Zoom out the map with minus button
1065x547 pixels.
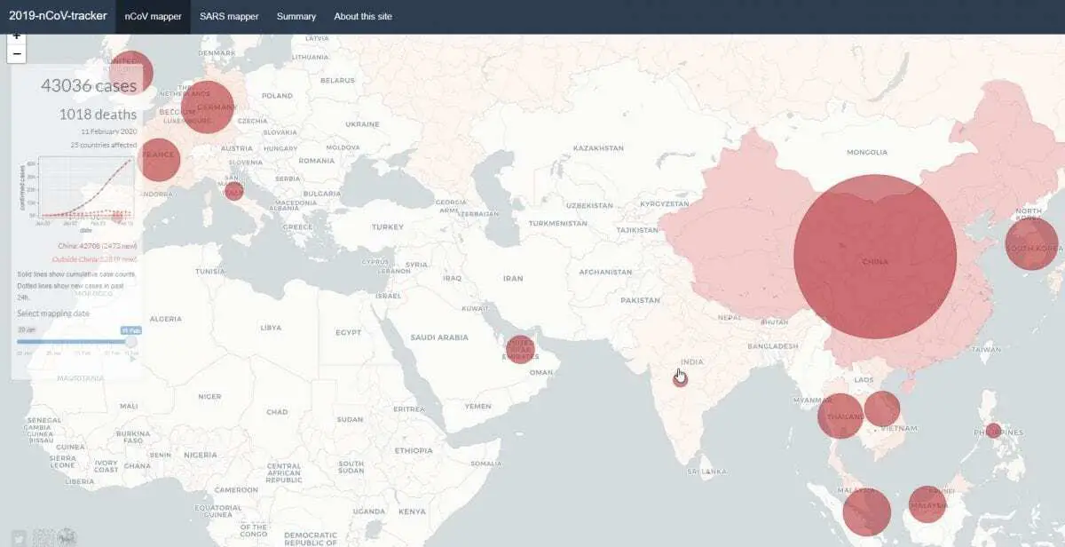pos(17,54)
